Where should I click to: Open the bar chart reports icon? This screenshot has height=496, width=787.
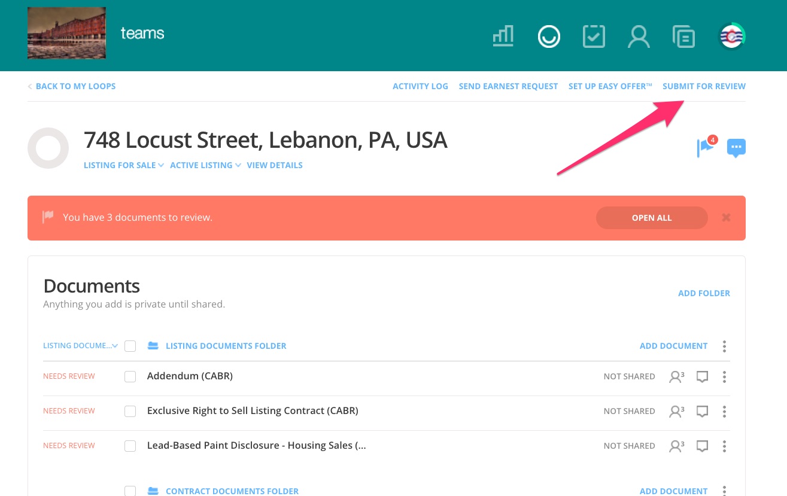[503, 36]
